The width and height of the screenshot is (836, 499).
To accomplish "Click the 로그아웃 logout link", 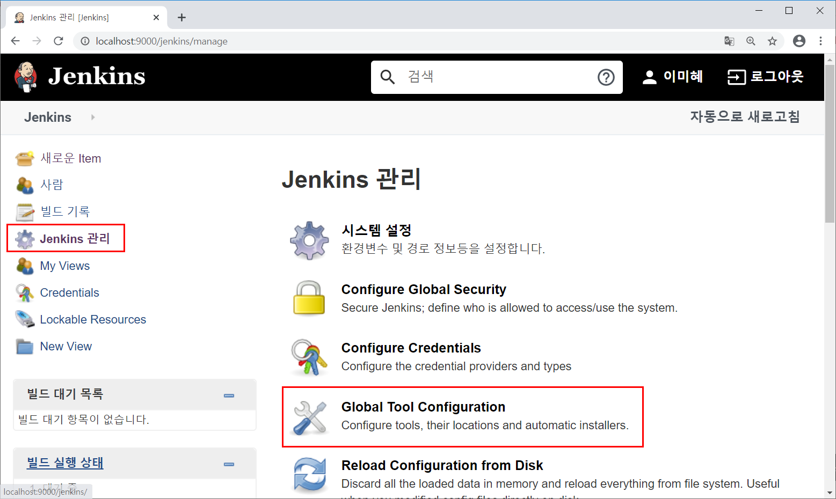I will click(776, 77).
